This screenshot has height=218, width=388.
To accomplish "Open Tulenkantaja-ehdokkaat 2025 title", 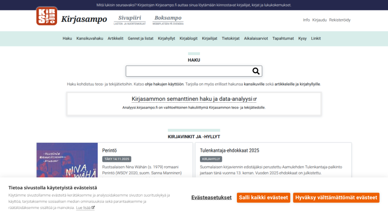I will [230, 151].
